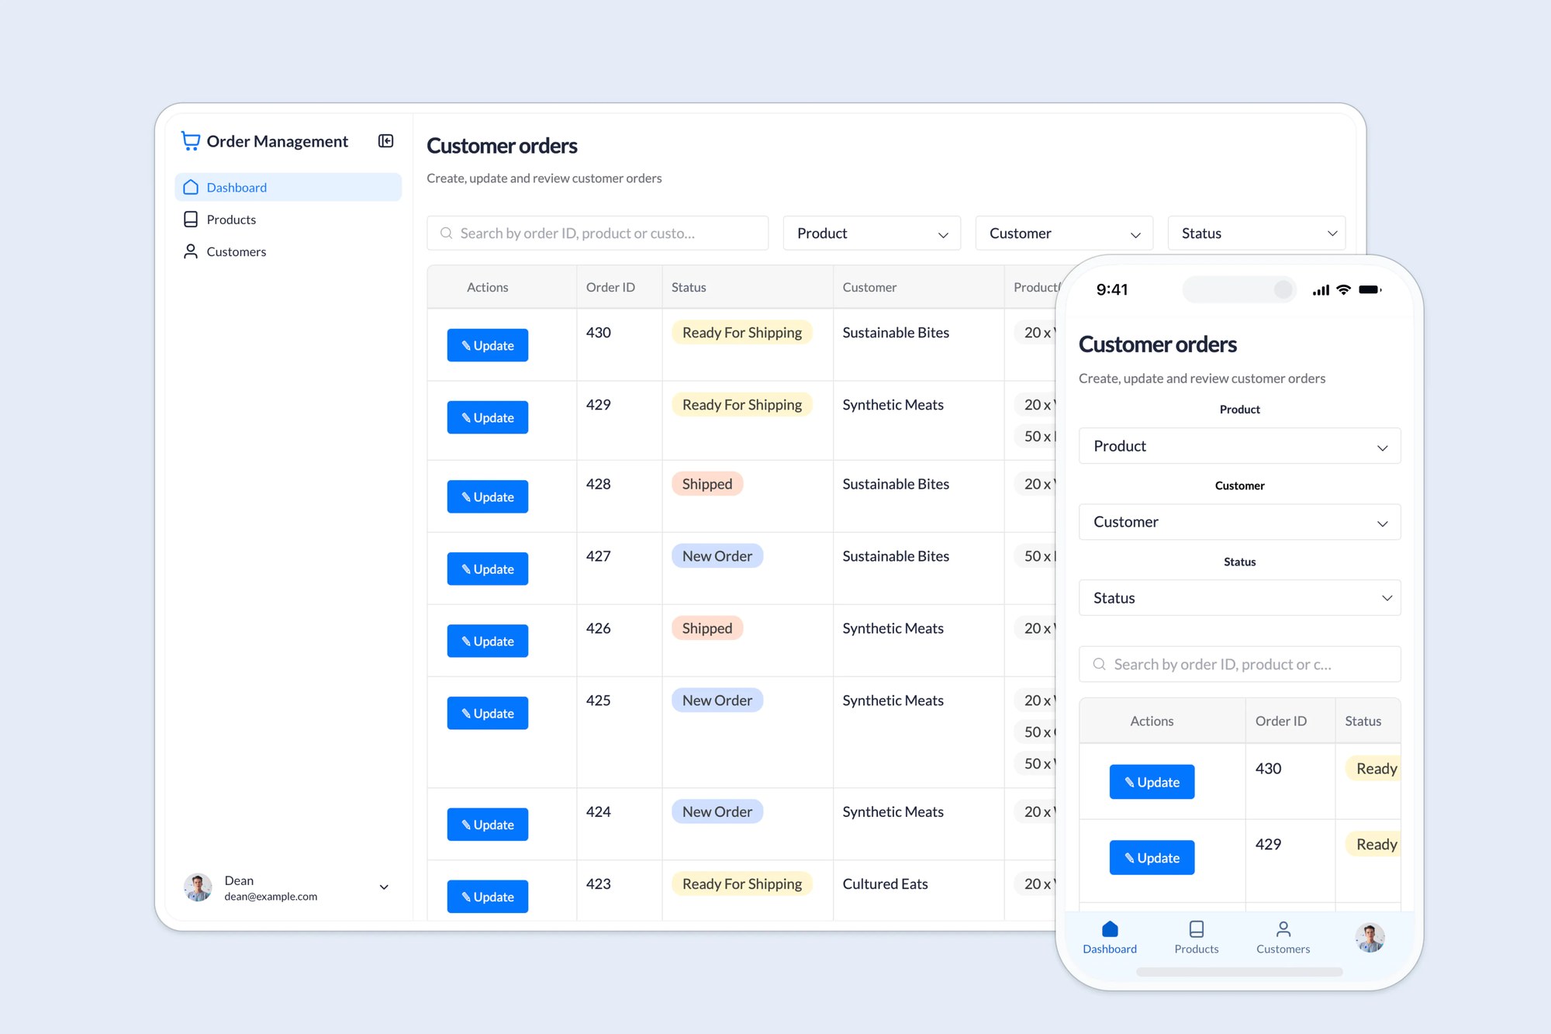Click the Dashboard home icon in sidebar
The width and height of the screenshot is (1551, 1034).
191,187
